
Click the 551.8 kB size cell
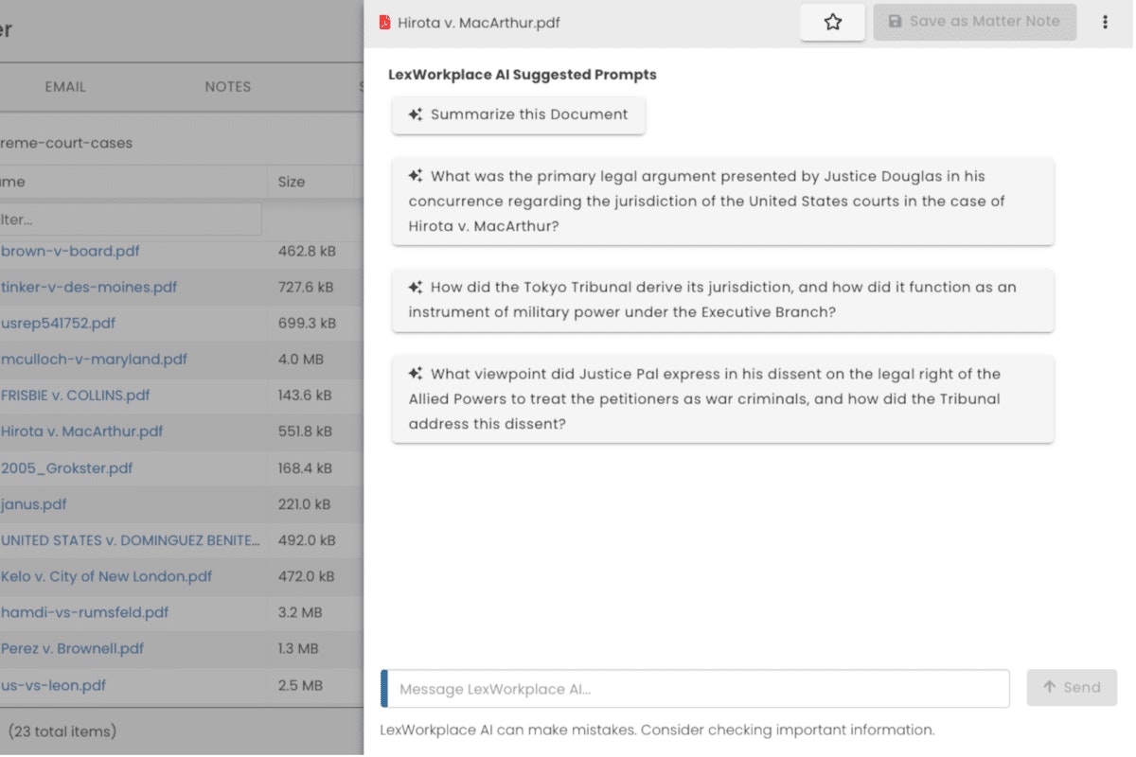click(x=305, y=431)
